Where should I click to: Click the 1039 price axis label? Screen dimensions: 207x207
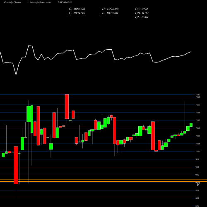198,144
